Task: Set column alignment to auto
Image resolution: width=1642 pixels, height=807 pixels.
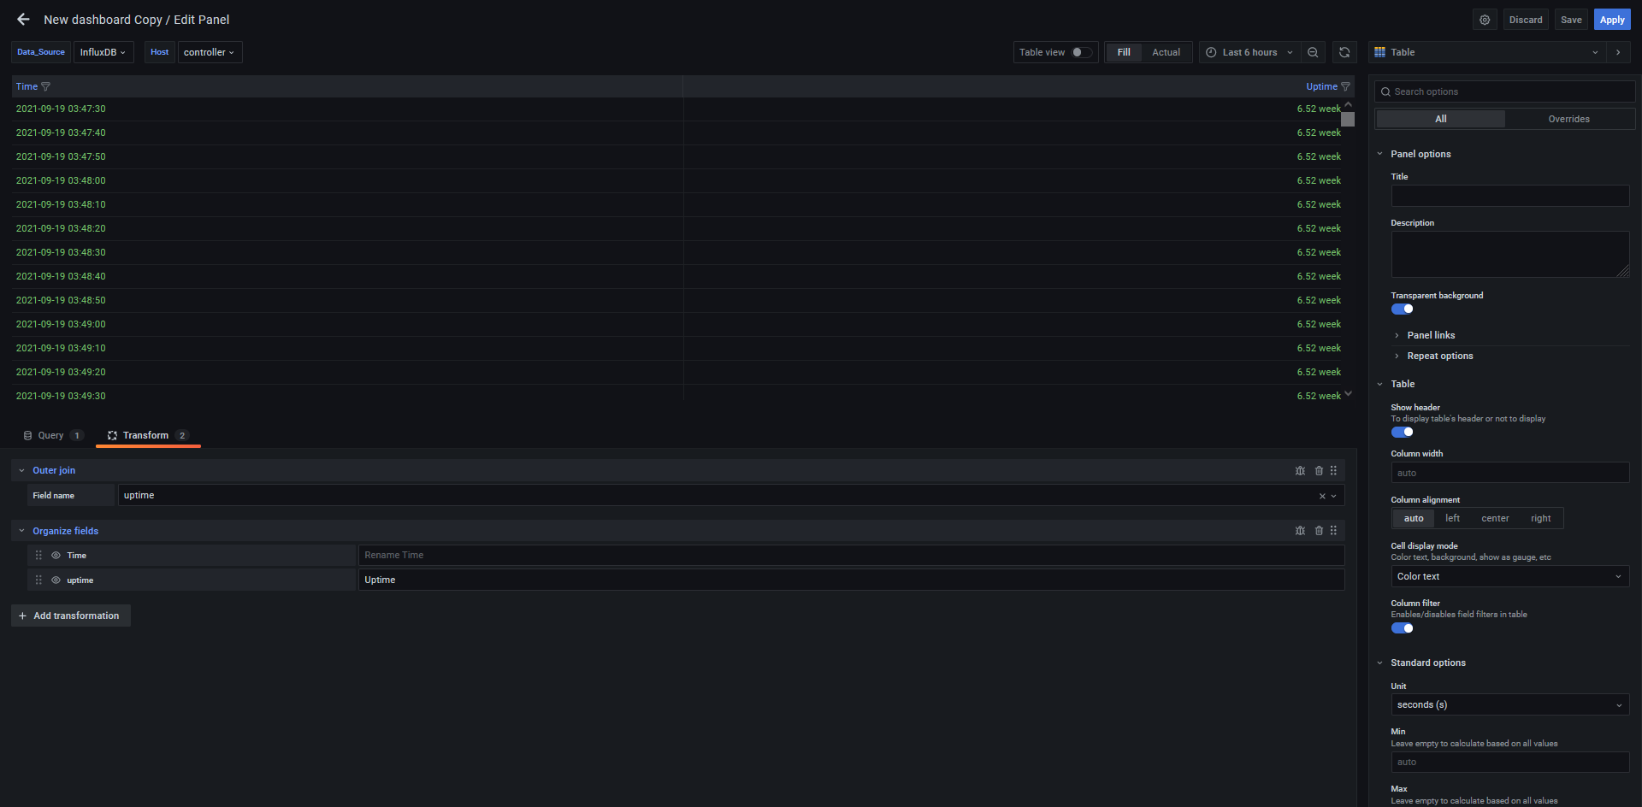Action: [1414, 518]
